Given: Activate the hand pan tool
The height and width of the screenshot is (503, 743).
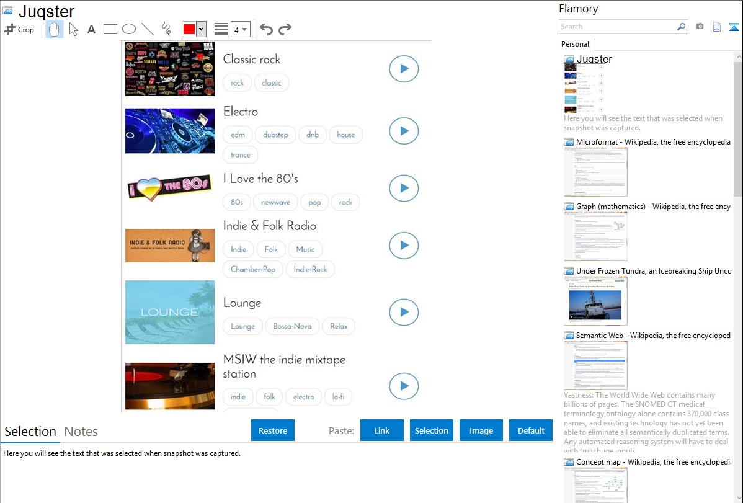Looking at the screenshot, I should click(55, 29).
